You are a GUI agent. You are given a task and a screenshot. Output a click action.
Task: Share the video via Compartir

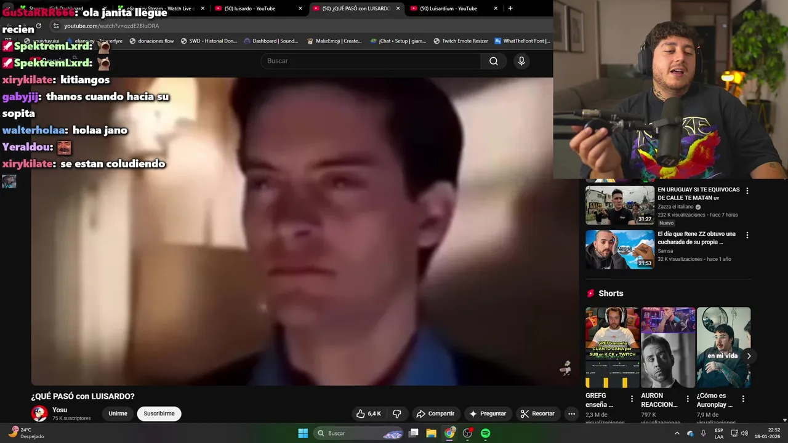coord(435,413)
